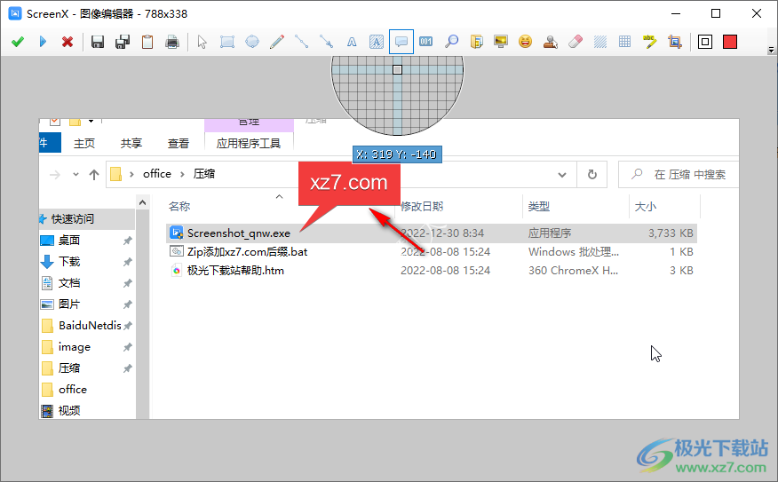The image size is (778, 482).
Task: Select the eraser tool
Action: [576, 42]
